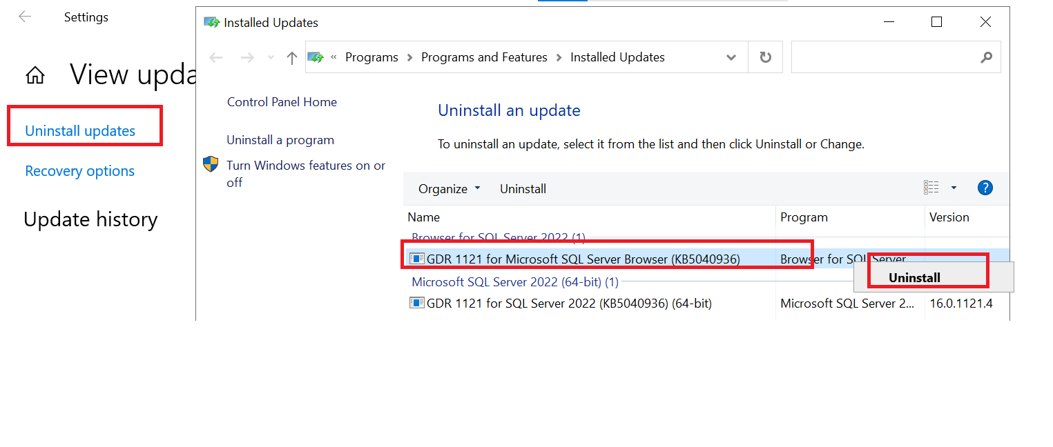
Task: Maximize the Installed Updates window
Action: tap(936, 22)
